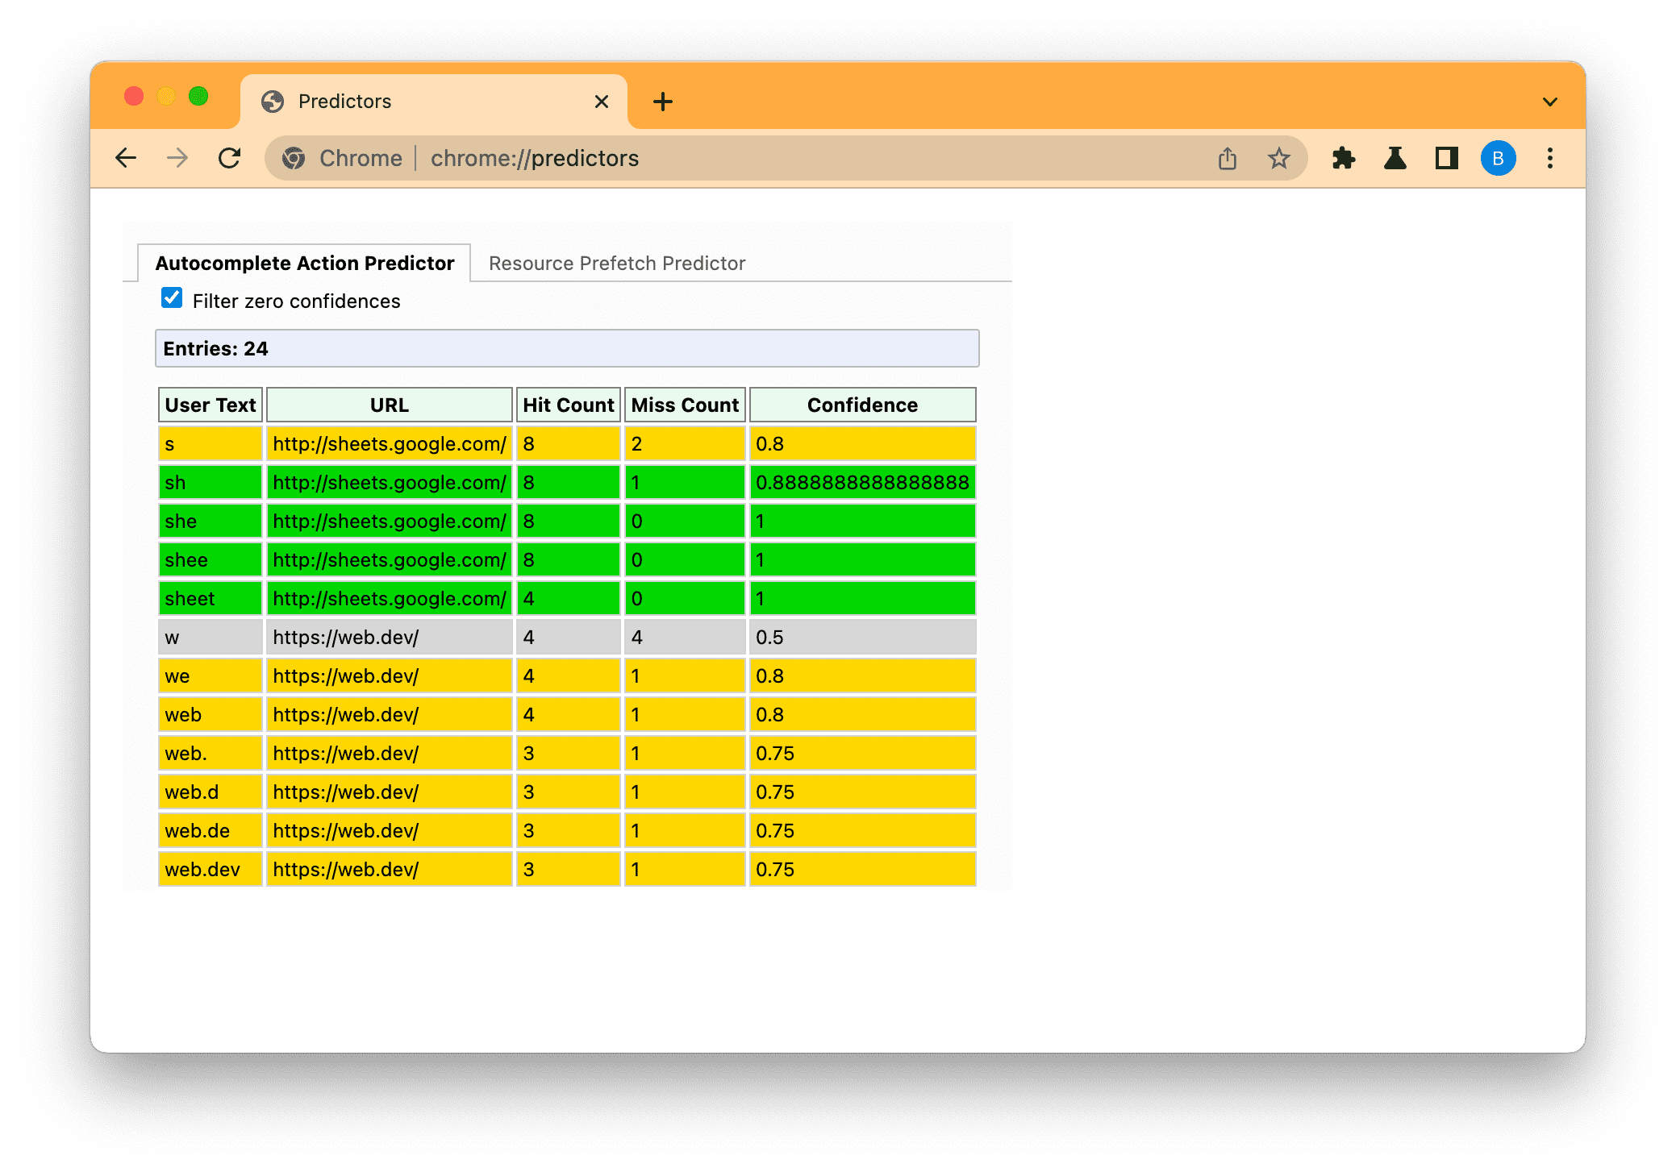This screenshot has height=1172, width=1676.
Task: Switch to Resource Prefetch Predictor tab
Action: (x=616, y=262)
